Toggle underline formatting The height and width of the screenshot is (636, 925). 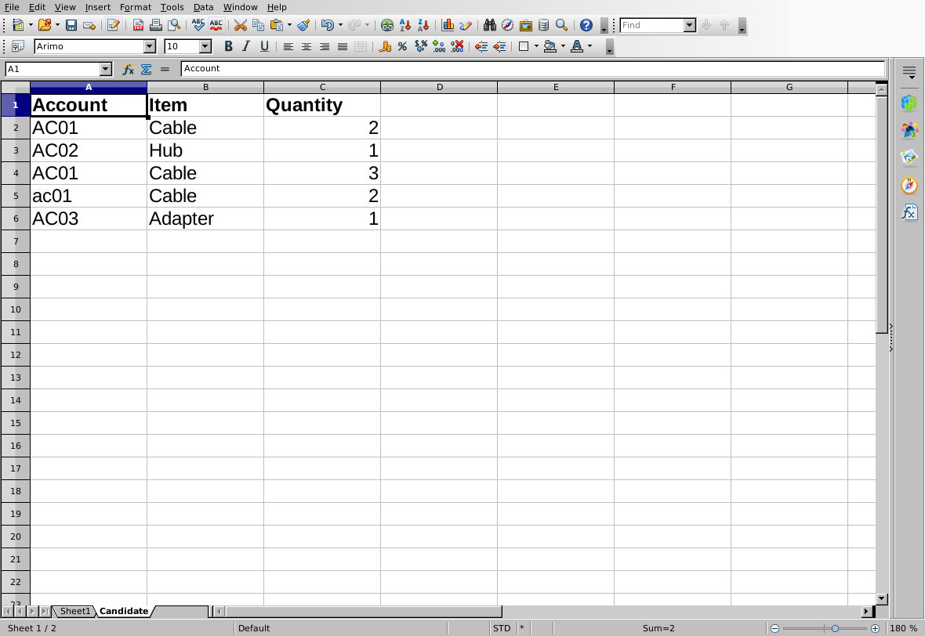coord(264,46)
